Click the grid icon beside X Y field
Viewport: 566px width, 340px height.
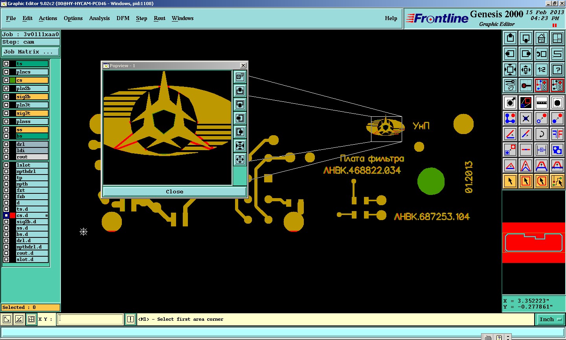click(x=31, y=319)
